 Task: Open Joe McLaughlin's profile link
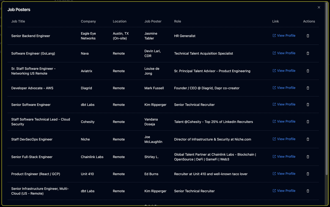pyautogui.click(x=284, y=139)
